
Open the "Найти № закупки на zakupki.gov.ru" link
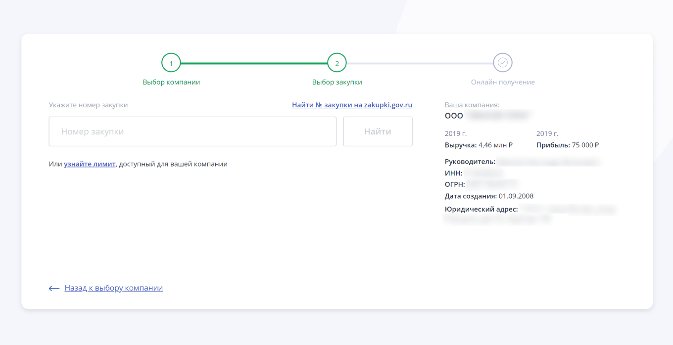[x=352, y=105]
